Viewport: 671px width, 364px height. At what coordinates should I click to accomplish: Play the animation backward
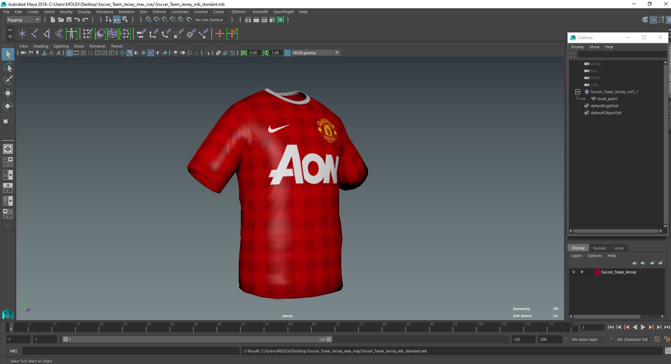(x=635, y=327)
